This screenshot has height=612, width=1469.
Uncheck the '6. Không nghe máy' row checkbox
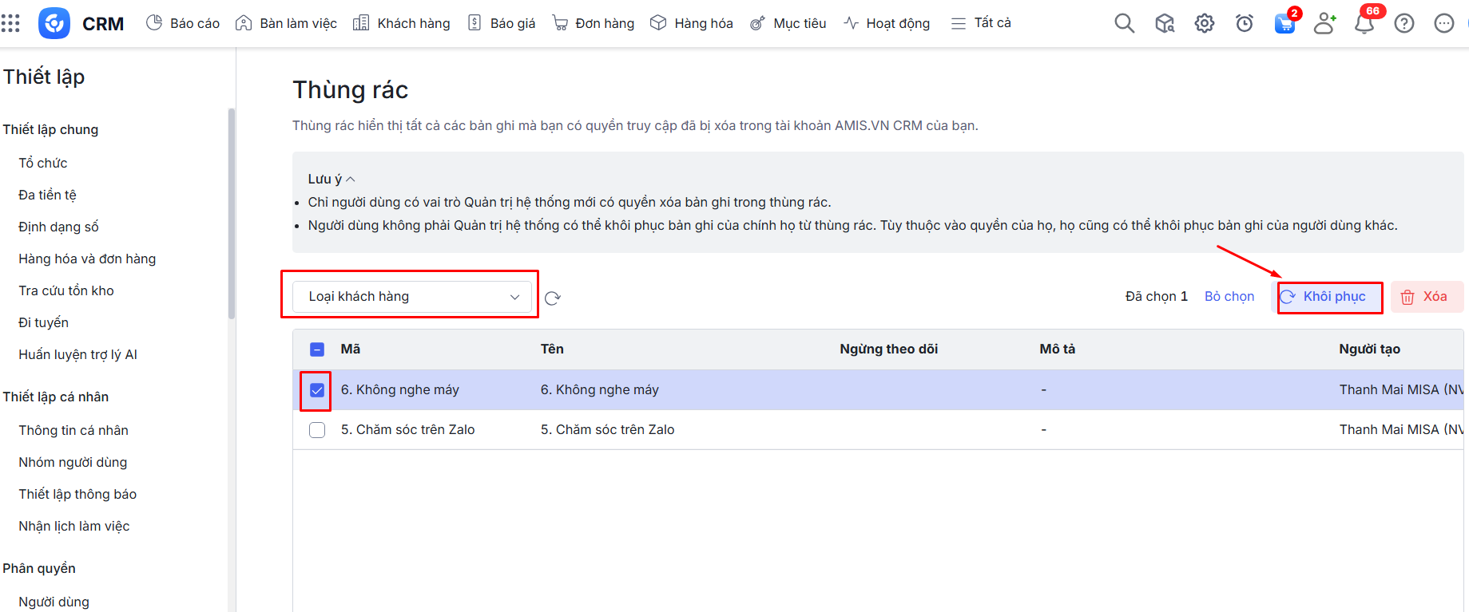pyautogui.click(x=317, y=390)
